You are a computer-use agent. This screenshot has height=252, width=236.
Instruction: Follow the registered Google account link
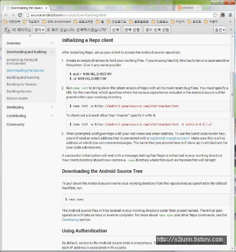(170, 138)
